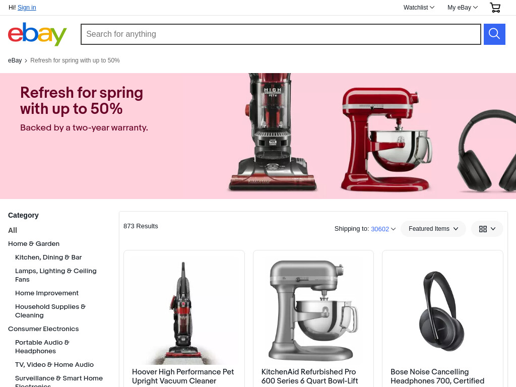Screen dimensions: 516x387
Task: Expand the Watchlist dropdown
Action: [x=419, y=8]
